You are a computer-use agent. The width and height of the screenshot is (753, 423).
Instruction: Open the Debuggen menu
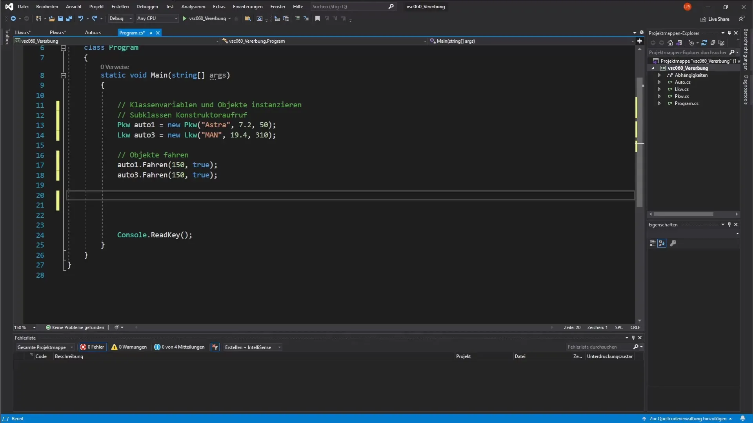click(147, 7)
